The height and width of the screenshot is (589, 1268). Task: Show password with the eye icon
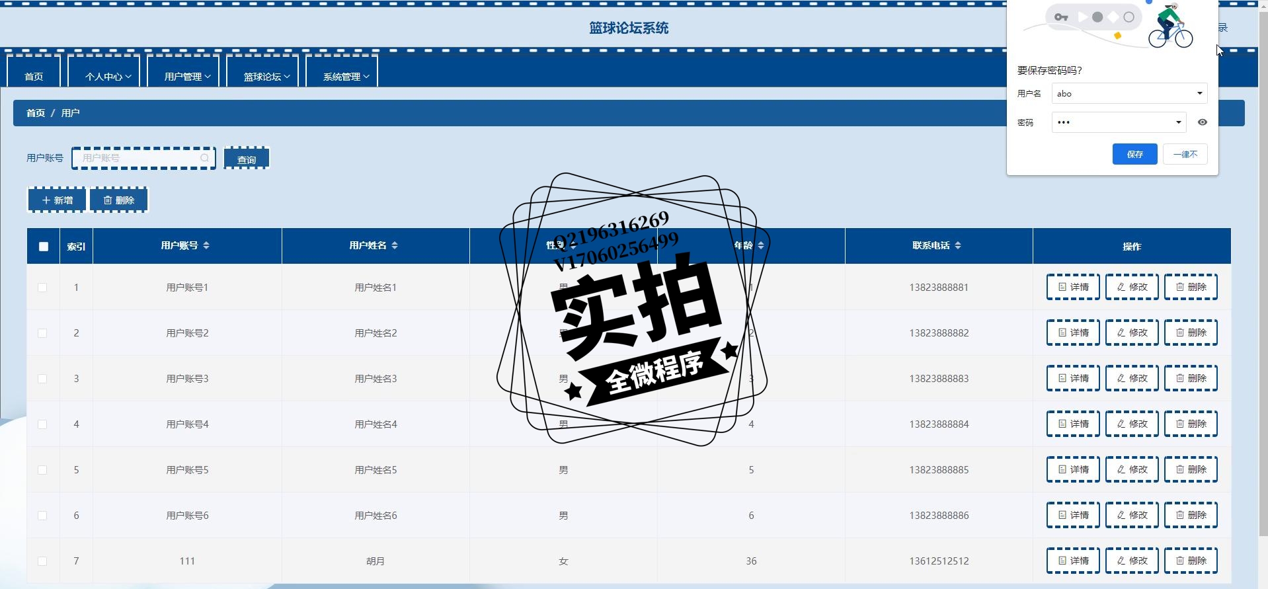click(x=1203, y=122)
